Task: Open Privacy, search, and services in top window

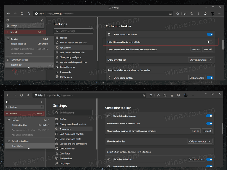Action: [74, 43]
